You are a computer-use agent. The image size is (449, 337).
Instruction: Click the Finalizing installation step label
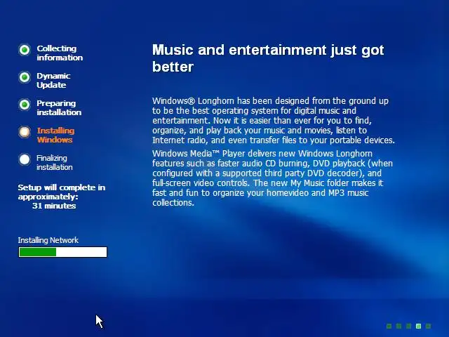click(x=55, y=162)
